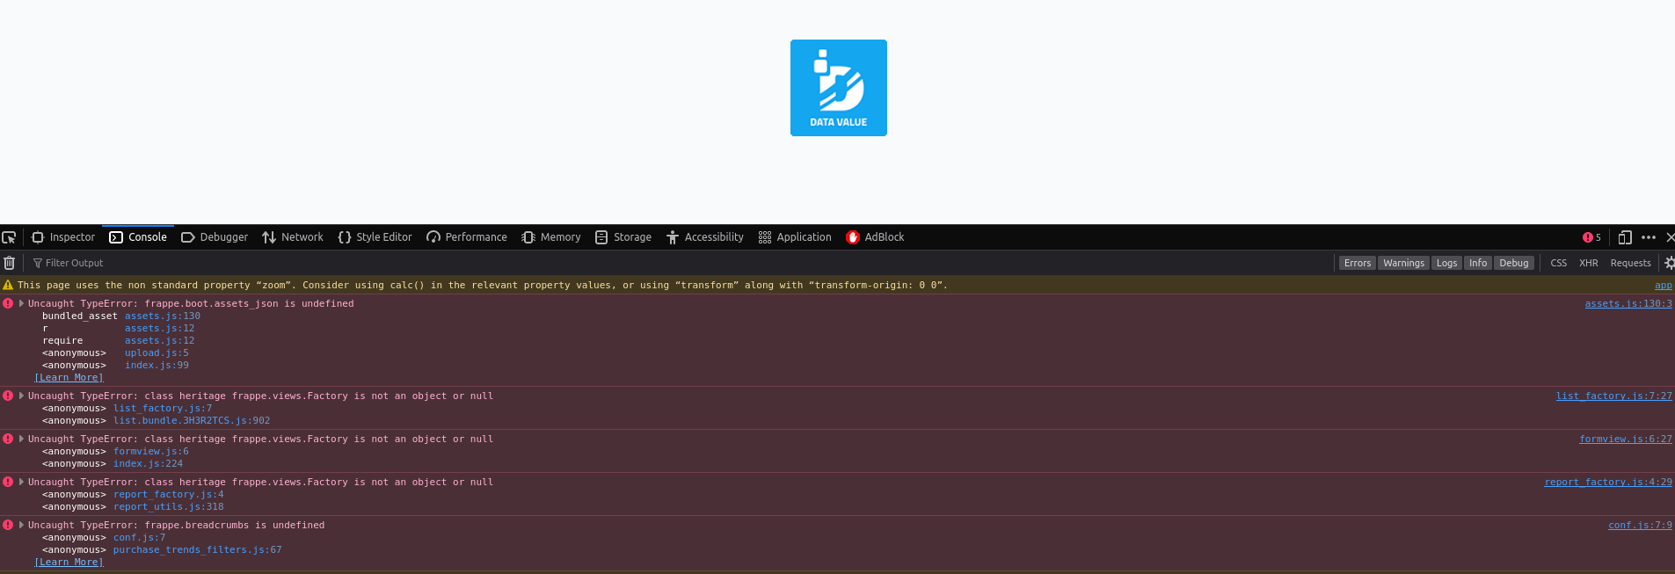Click Learn More under breadcrumbs error
This screenshot has width=1675, height=574.
tap(69, 563)
